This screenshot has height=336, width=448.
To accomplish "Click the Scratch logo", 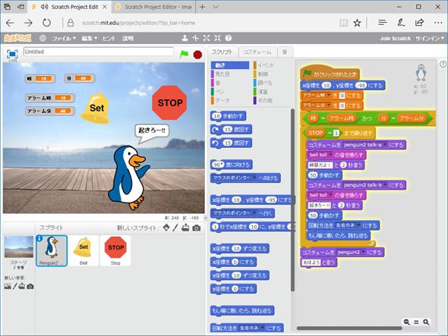I will click(17, 38).
